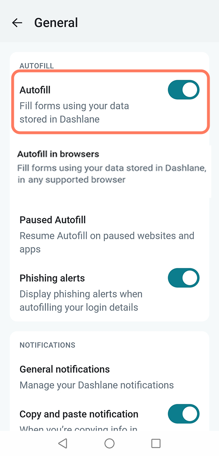Turn off the Phishing alerts switch
The height and width of the screenshot is (456, 219).
click(x=184, y=278)
